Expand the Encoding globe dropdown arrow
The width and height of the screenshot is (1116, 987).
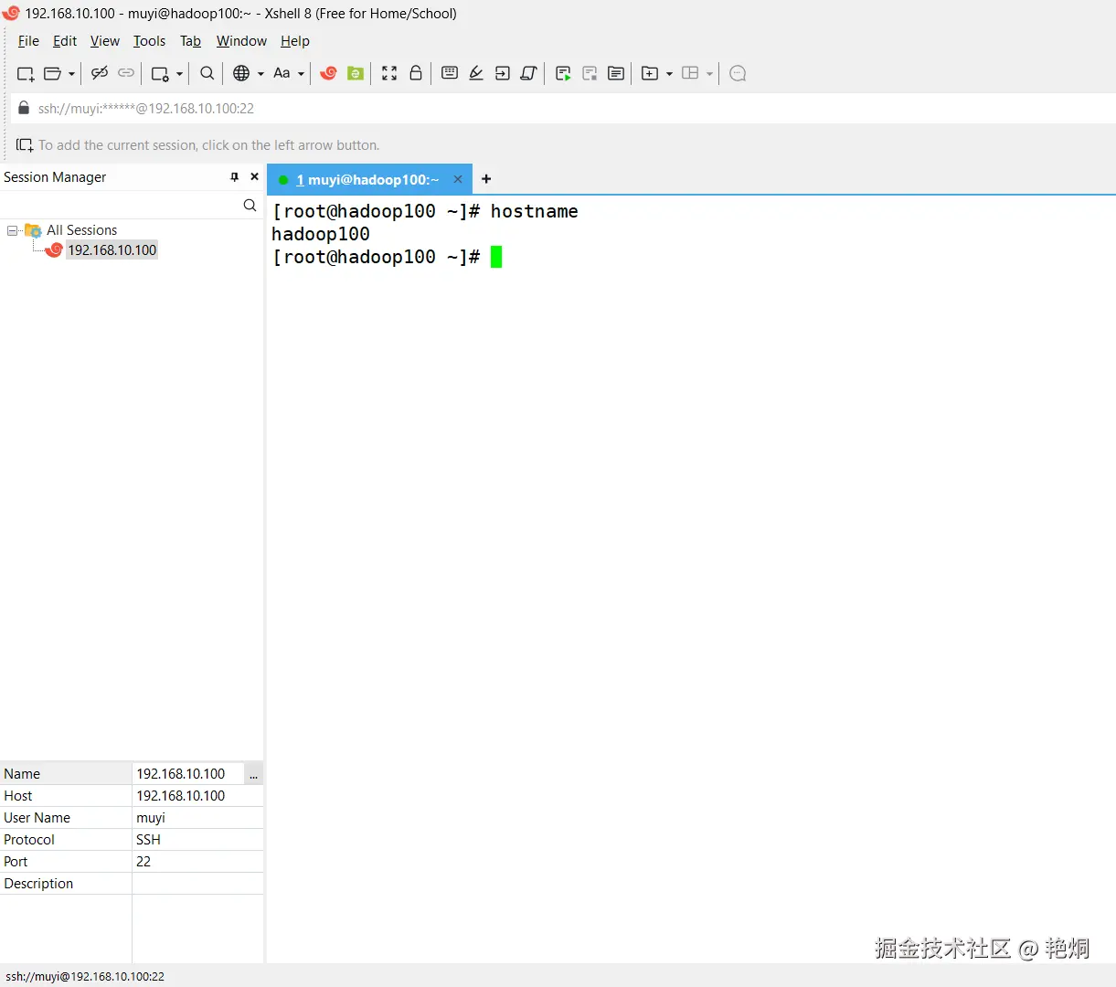pyautogui.click(x=260, y=74)
